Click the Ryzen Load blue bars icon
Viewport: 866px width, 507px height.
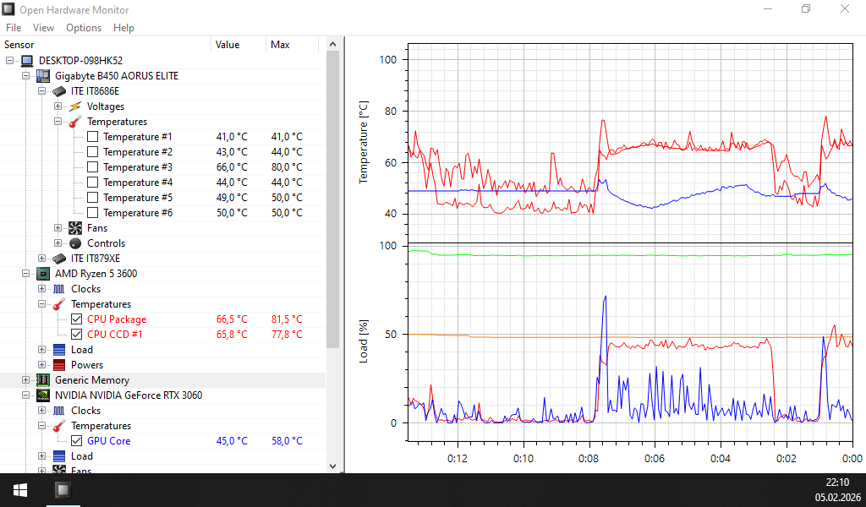tap(59, 350)
